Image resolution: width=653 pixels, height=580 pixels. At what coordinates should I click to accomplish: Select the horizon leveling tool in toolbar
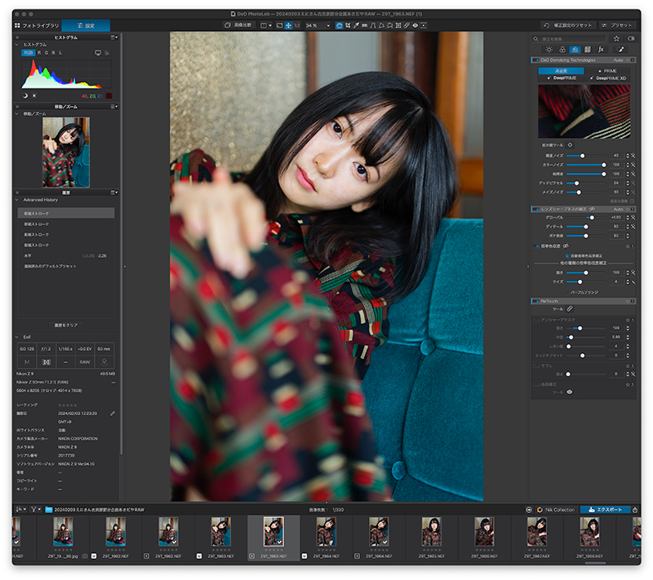(x=364, y=25)
